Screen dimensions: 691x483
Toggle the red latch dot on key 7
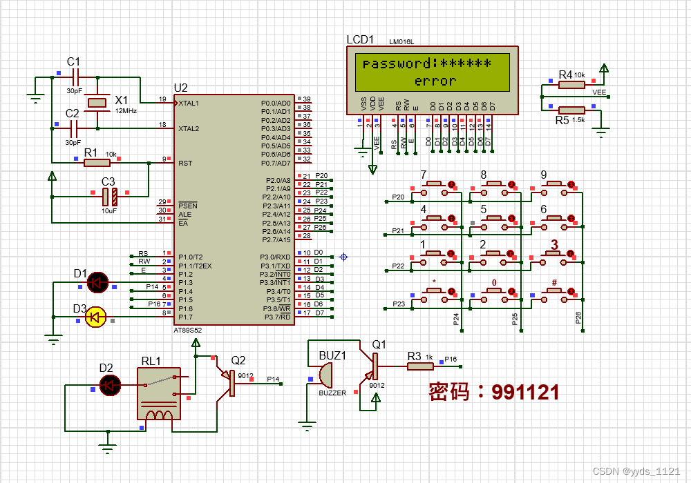tap(451, 184)
